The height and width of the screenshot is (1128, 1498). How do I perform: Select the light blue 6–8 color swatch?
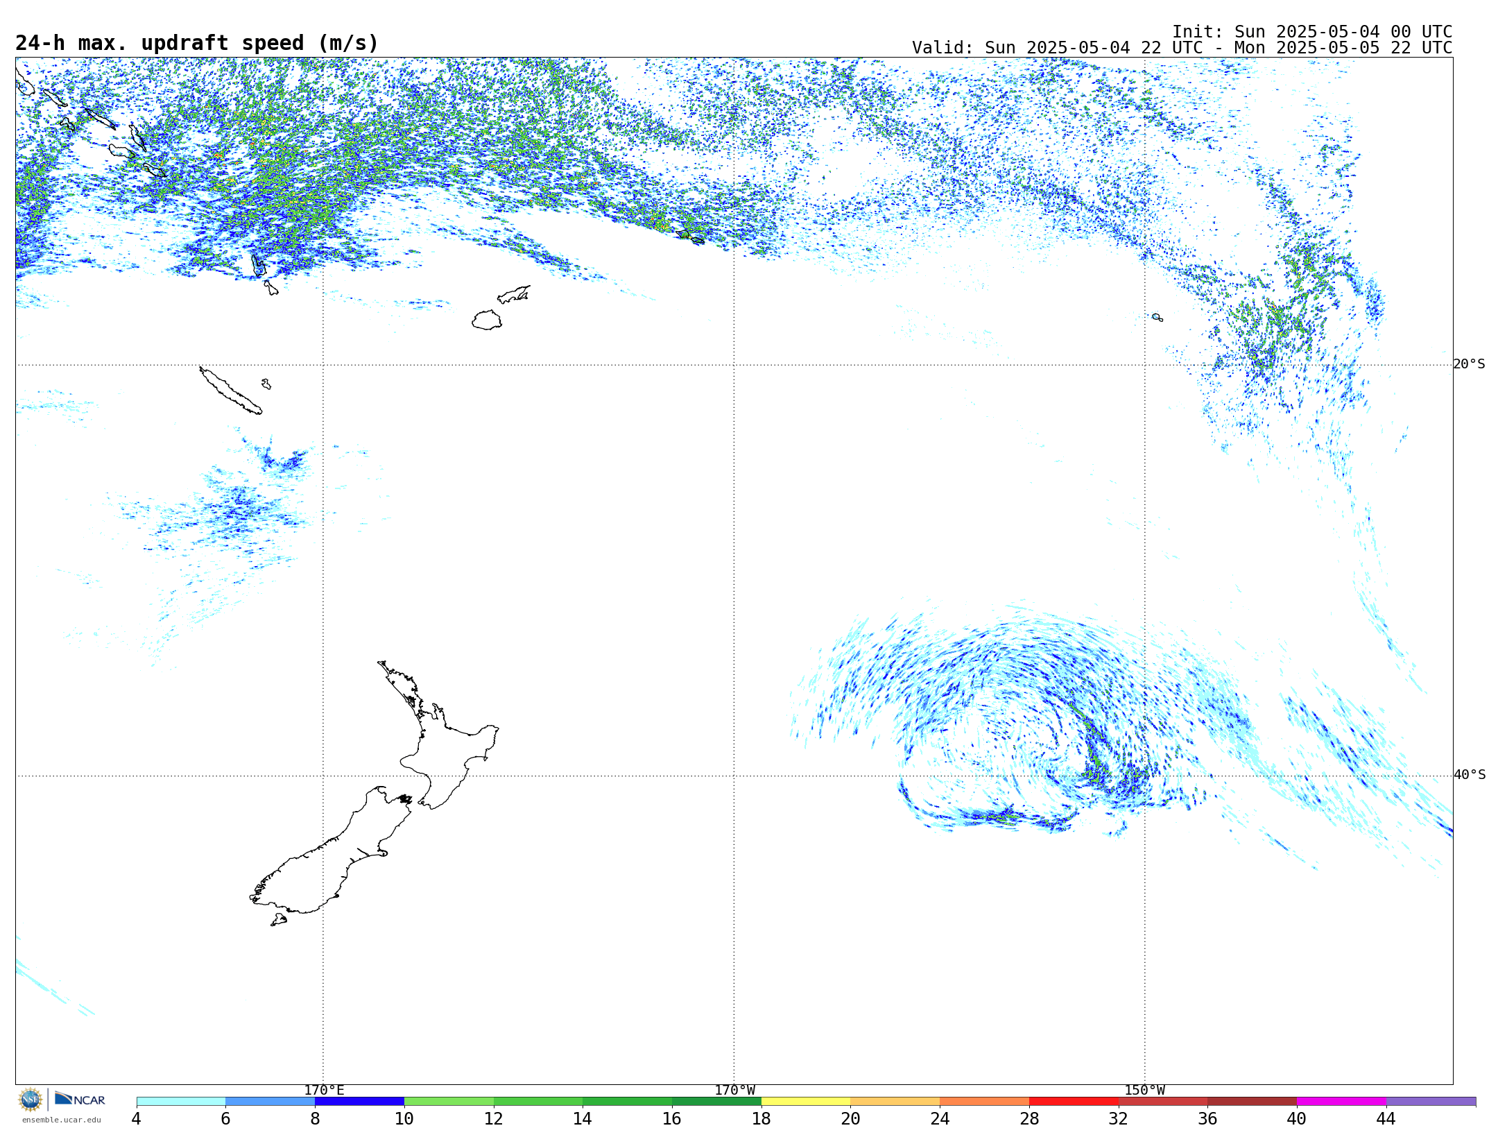270,1101
